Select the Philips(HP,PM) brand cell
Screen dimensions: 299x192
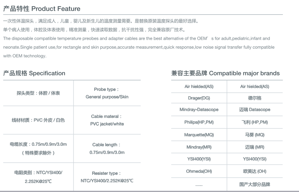199,122
